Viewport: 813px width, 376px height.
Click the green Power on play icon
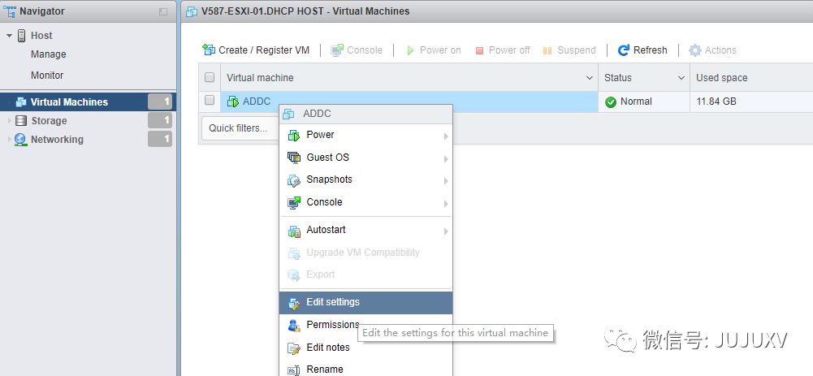410,50
